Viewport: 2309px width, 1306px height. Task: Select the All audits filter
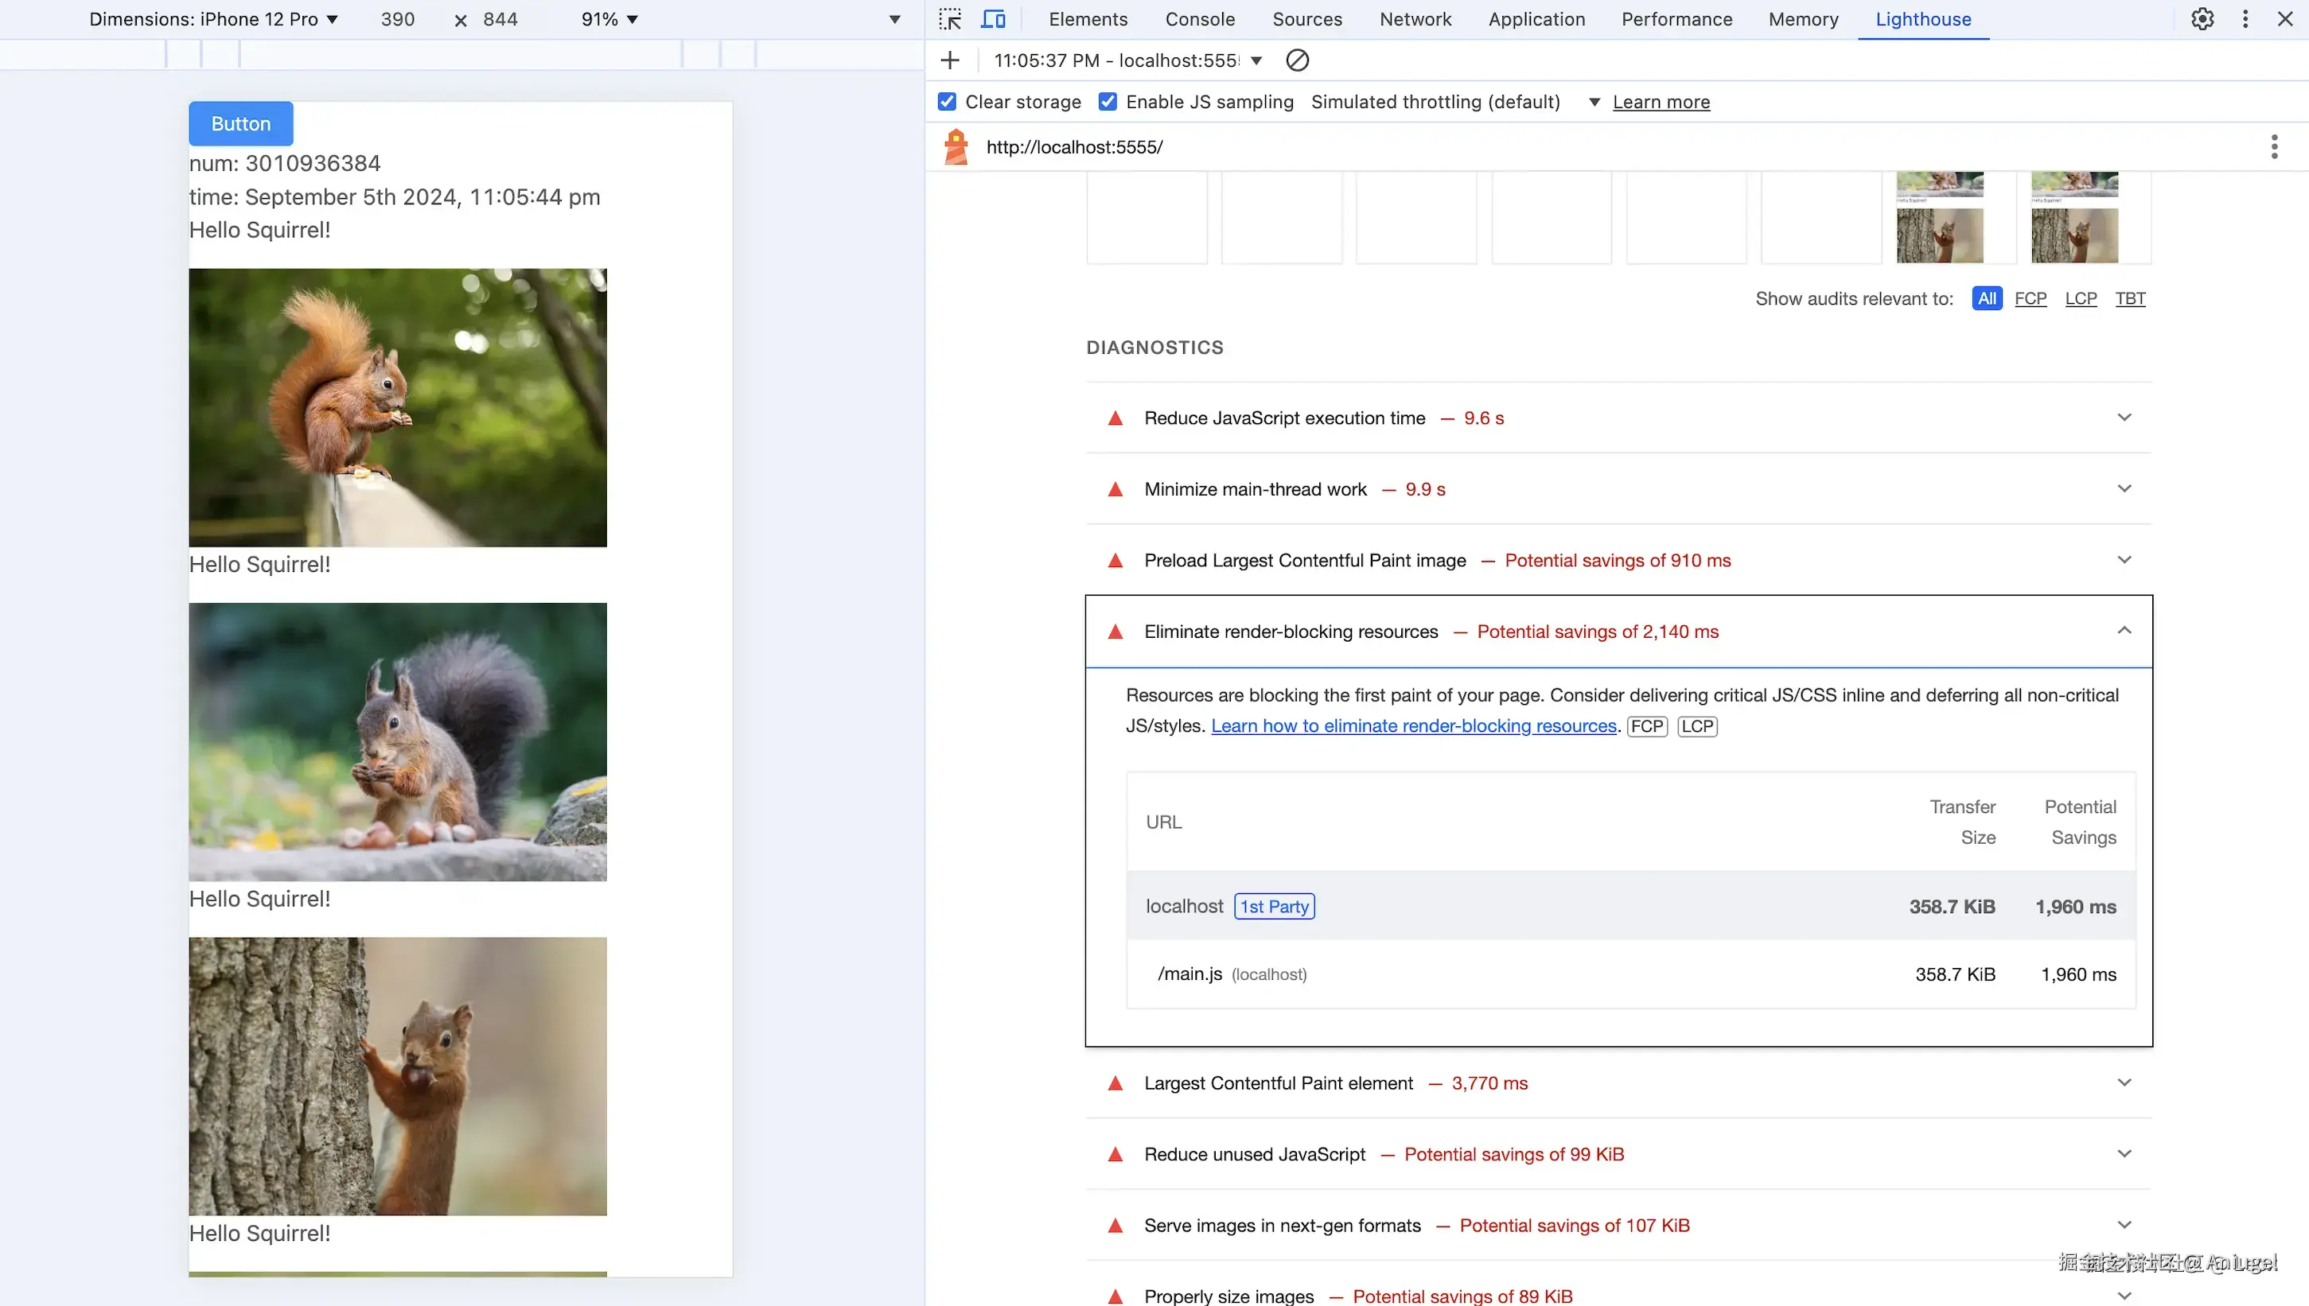pos(1987,299)
